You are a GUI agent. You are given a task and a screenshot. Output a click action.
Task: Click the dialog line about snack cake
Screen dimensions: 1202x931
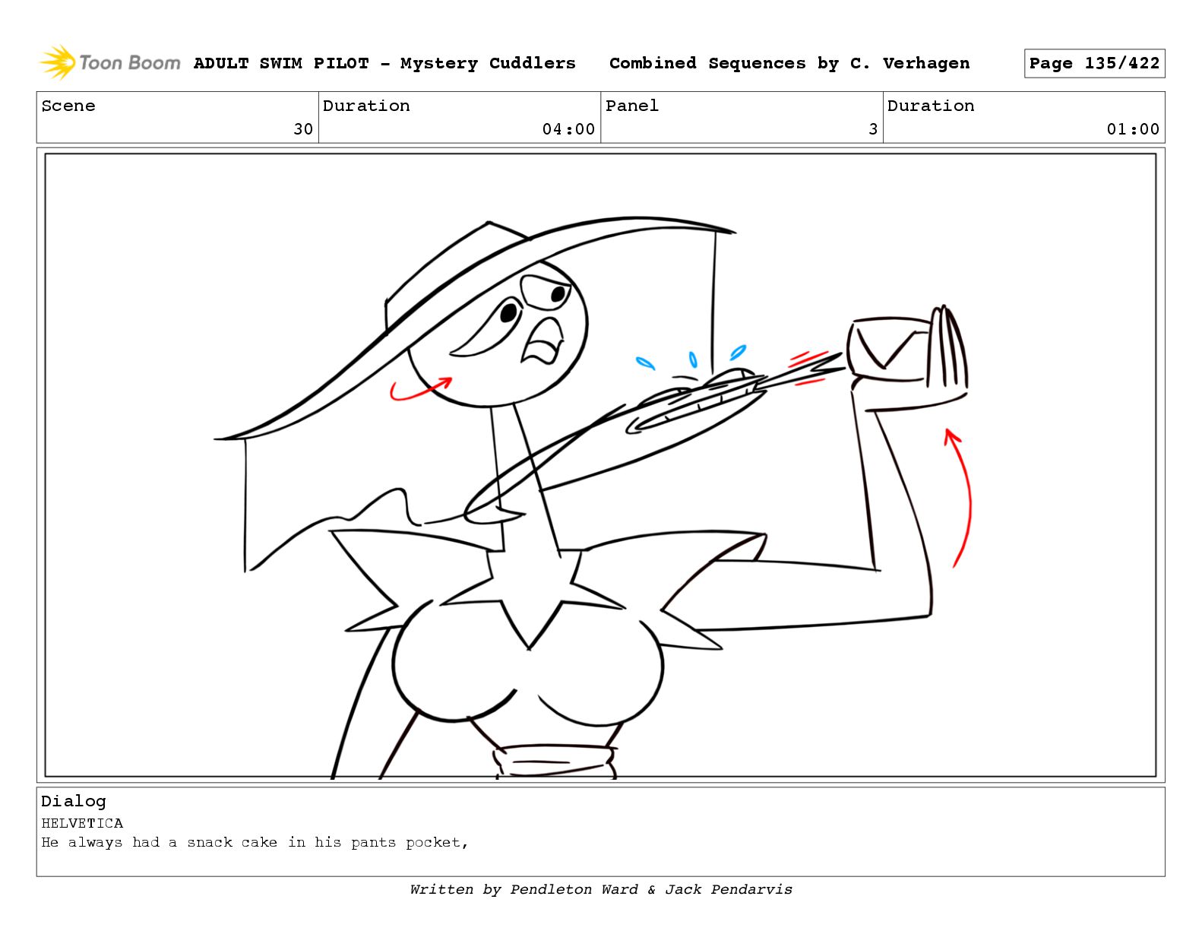click(255, 842)
